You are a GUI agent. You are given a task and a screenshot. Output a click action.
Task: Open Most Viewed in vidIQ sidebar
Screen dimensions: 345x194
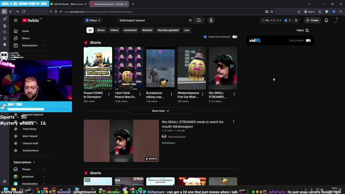coord(30,136)
